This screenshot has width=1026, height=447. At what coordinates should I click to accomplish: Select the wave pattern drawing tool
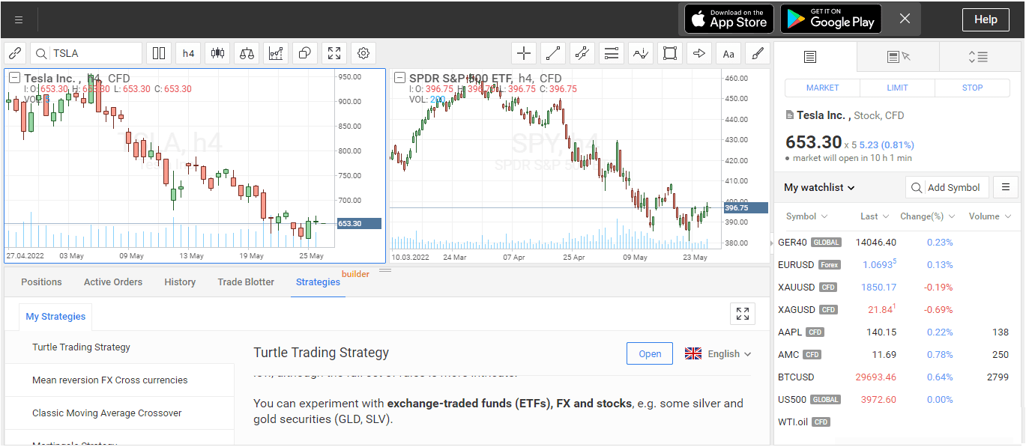[x=641, y=53]
